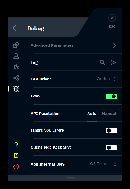Select Manual API Resolution tab
The height and width of the screenshot is (189, 130).
pos(109,114)
